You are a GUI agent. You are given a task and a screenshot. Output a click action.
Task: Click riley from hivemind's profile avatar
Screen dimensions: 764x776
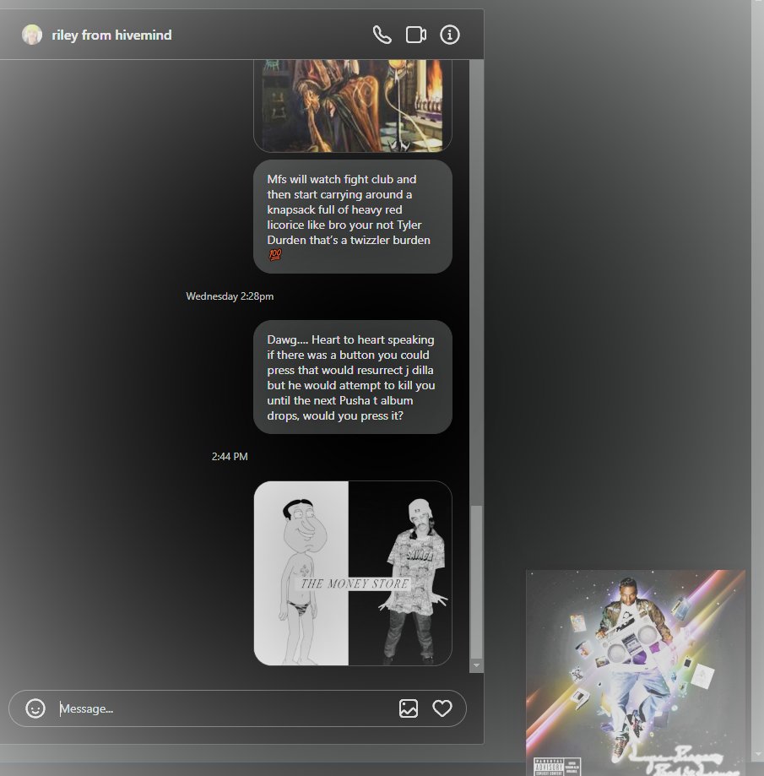point(32,35)
